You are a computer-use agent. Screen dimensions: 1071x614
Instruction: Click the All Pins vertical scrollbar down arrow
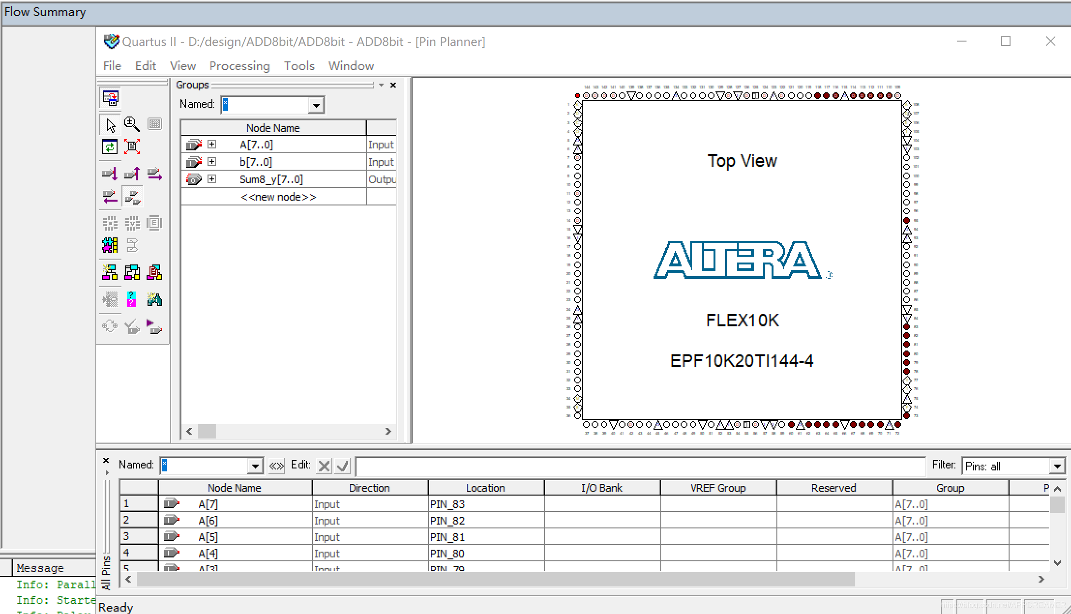coord(1057,563)
